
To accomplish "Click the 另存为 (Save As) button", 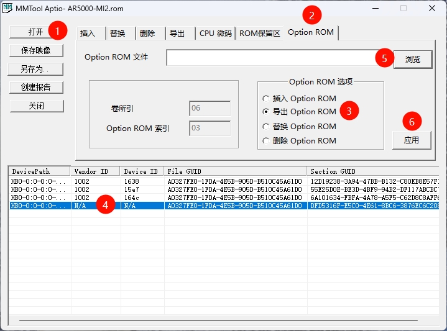I will (36, 69).
